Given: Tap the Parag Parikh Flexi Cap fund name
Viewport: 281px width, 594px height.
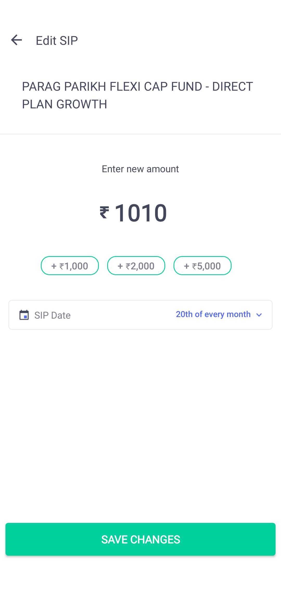Looking at the screenshot, I should click(x=137, y=95).
